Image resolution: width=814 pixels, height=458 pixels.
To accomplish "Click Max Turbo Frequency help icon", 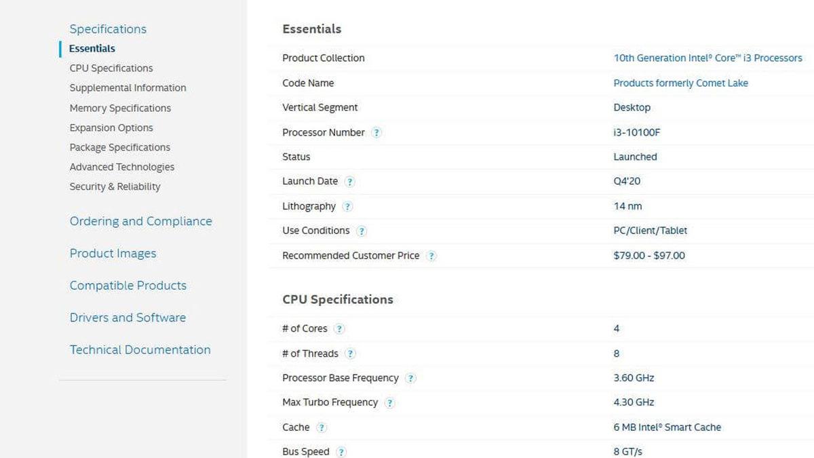I will 389,403.
